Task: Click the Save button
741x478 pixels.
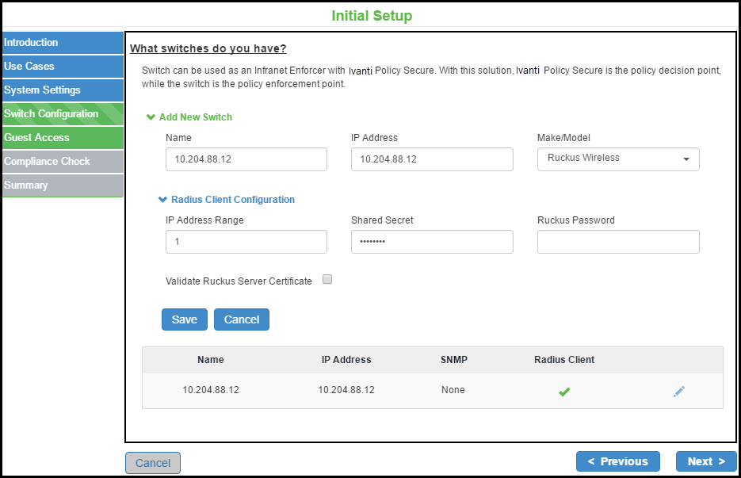Action: (x=185, y=319)
